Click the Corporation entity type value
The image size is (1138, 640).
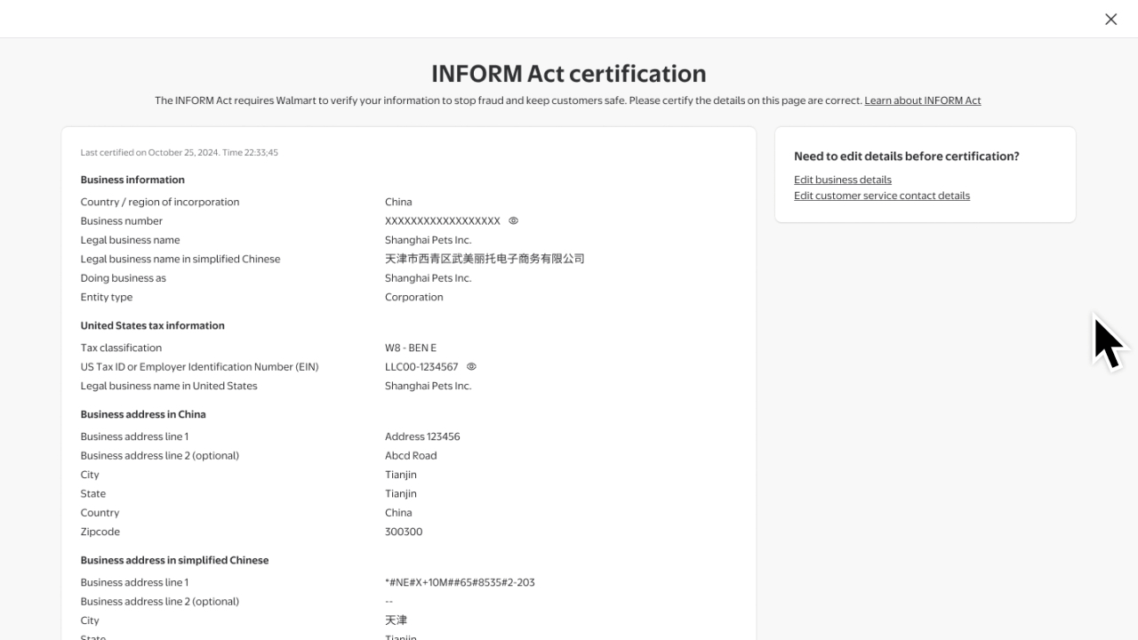coord(414,297)
